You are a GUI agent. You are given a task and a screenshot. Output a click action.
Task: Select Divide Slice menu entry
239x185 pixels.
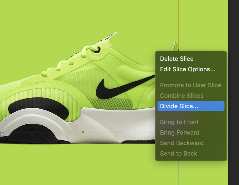click(191, 106)
